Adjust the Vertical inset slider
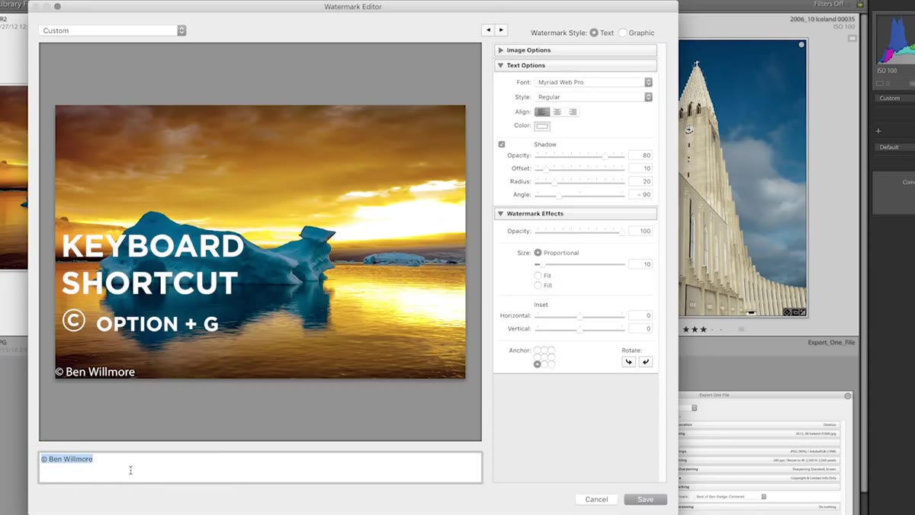This screenshot has width=915, height=515. coord(579,329)
